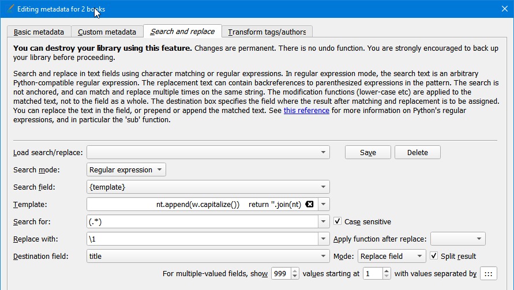Open the Custom metadata tab
Image resolution: width=514 pixels, height=290 pixels.
(107, 32)
